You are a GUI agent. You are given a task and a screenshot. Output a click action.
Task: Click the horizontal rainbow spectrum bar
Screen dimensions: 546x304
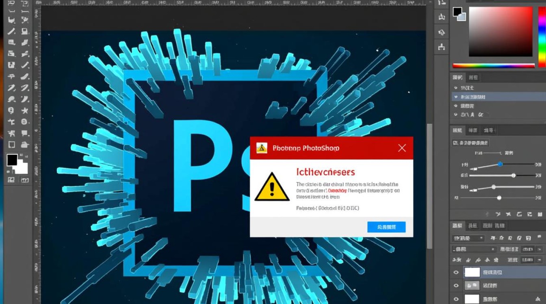[x=494, y=65]
